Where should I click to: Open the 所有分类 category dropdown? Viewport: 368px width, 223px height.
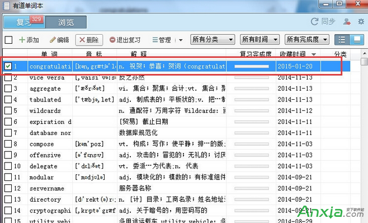[x=213, y=40]
